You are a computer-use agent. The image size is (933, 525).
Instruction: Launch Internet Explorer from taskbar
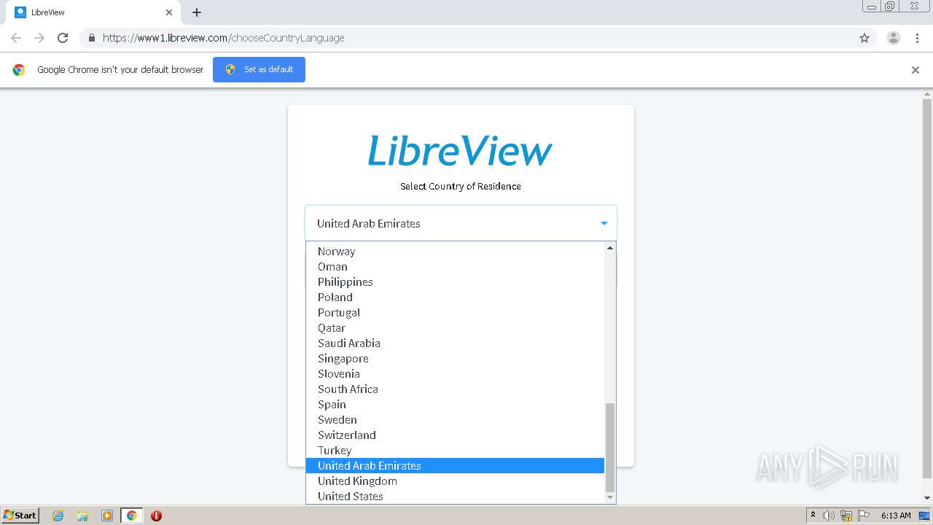58,516
